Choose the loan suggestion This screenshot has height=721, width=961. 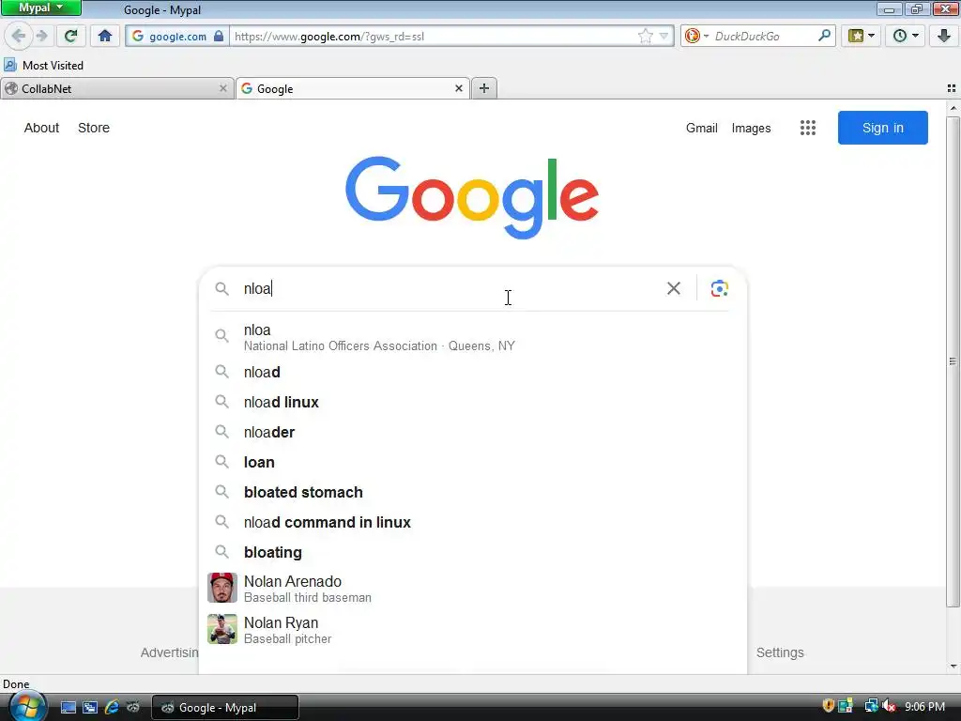472,462
